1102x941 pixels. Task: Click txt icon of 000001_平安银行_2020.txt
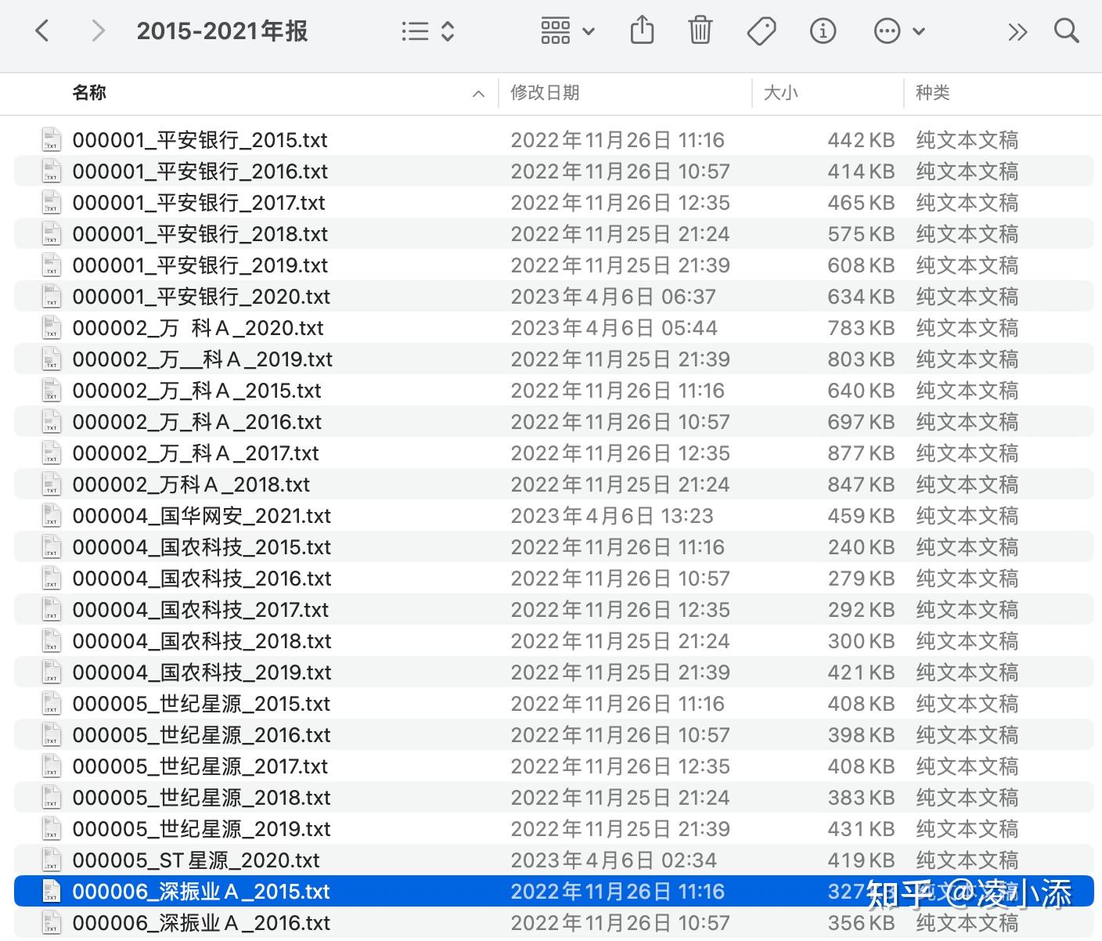click(x=51, y=296)
